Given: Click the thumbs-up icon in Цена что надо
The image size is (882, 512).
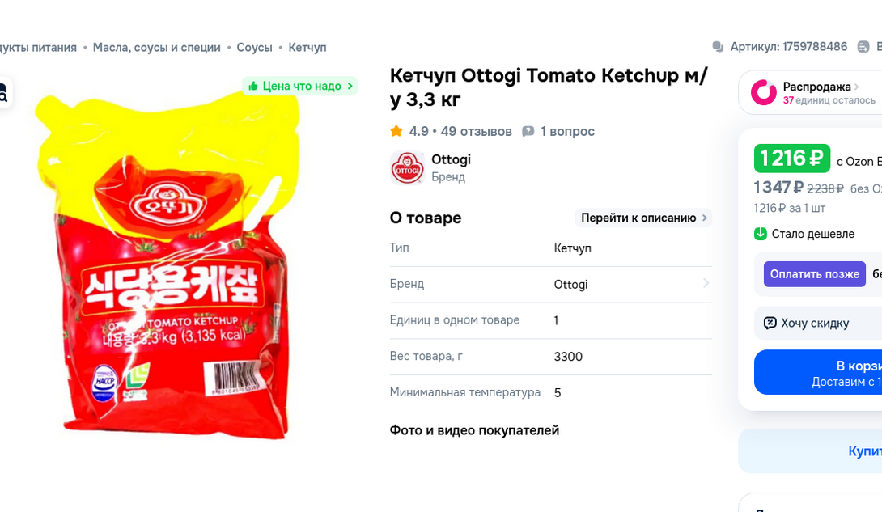Looking at the screenshot, I should tap(253, 86).
